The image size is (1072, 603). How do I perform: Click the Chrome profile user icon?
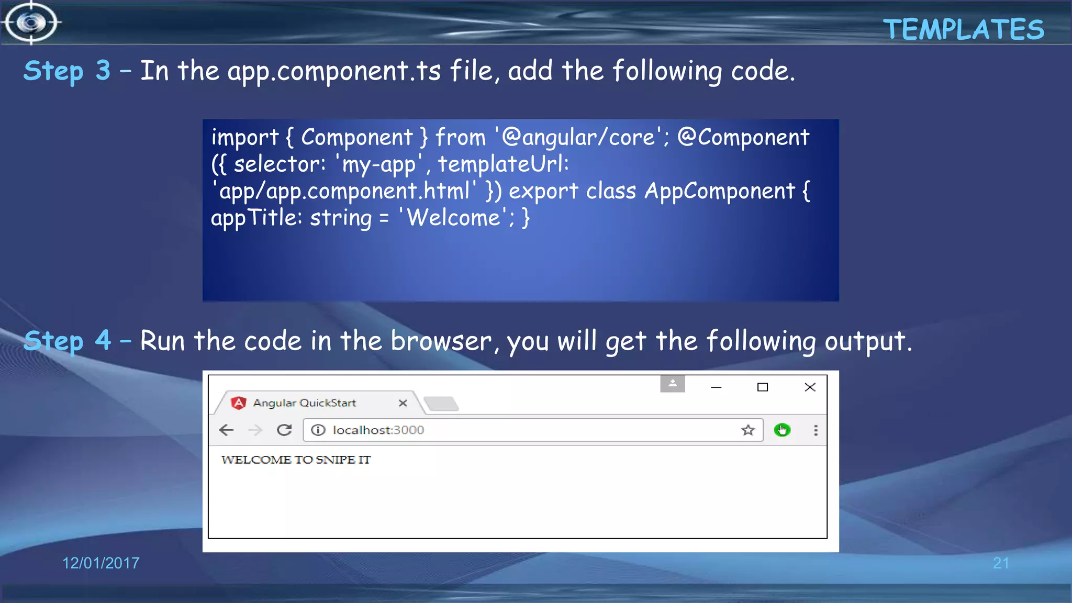click(673, 384)
